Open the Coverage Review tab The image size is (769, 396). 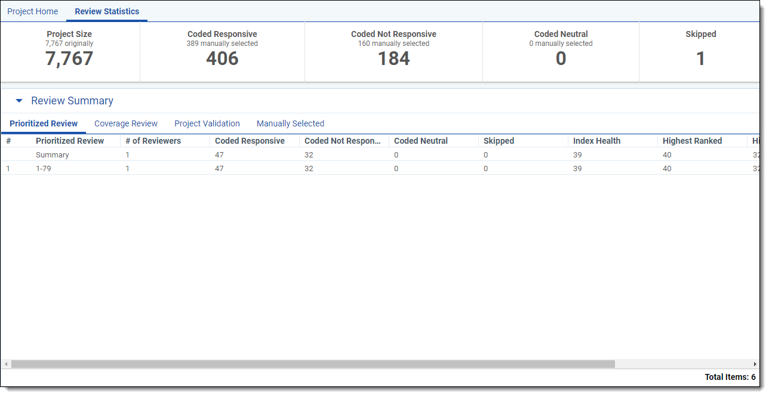point(126,123)
